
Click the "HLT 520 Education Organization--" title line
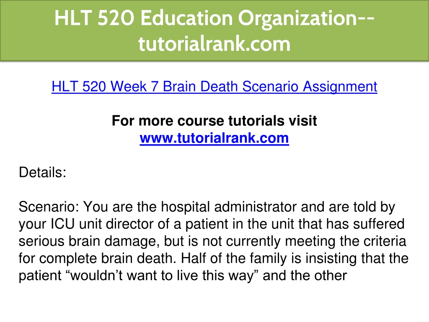(x=214, y=18)
